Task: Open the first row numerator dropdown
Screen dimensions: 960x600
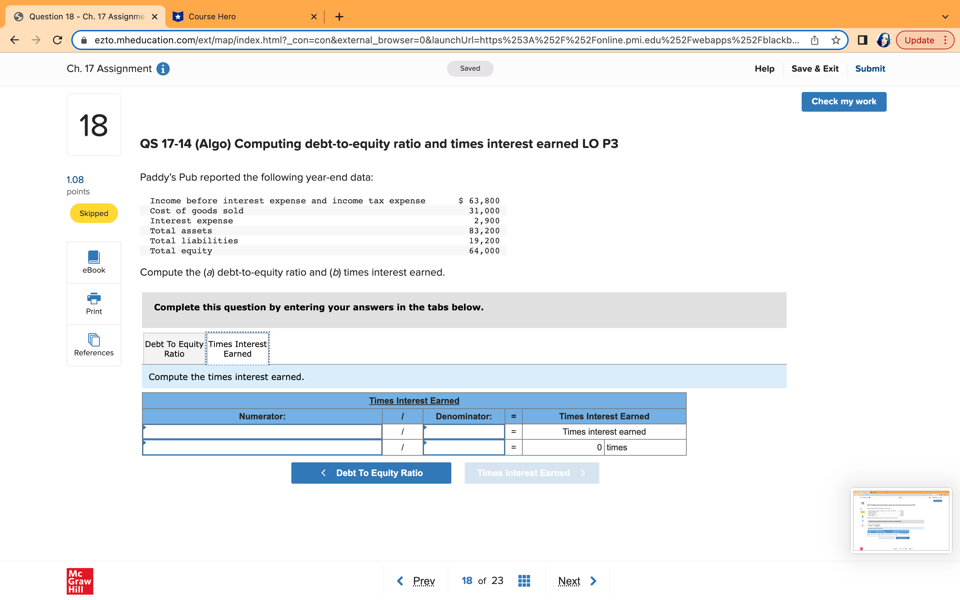Action: point(262,432)
